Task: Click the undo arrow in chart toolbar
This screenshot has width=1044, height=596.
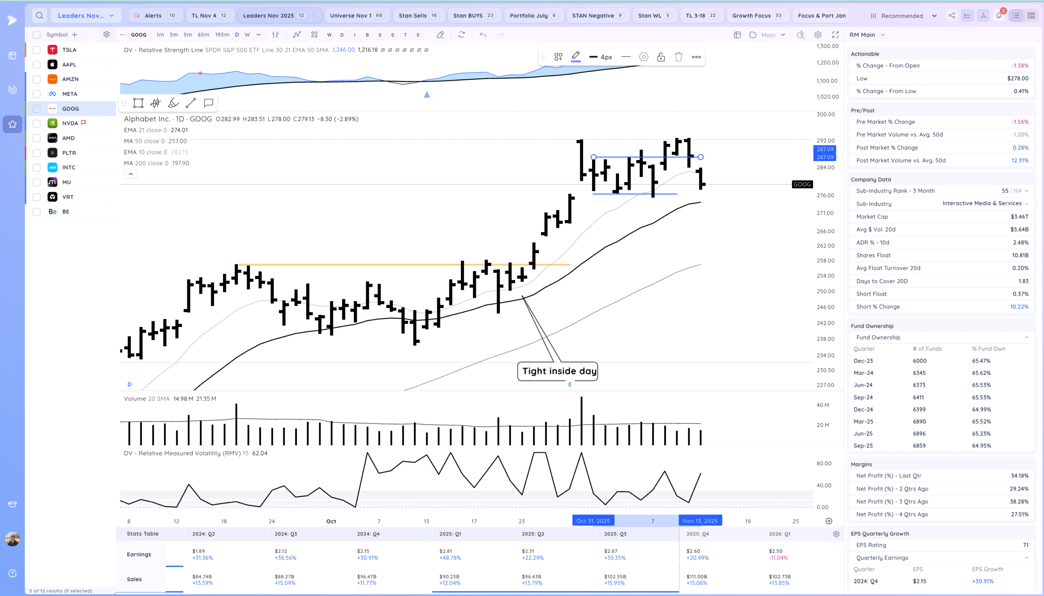Action: click(483, 35)
